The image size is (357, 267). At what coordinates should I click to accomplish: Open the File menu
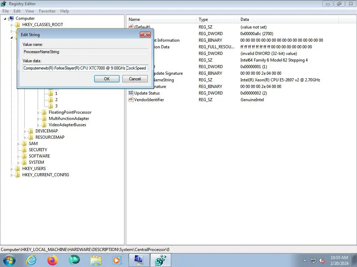(x=6, y=11)
